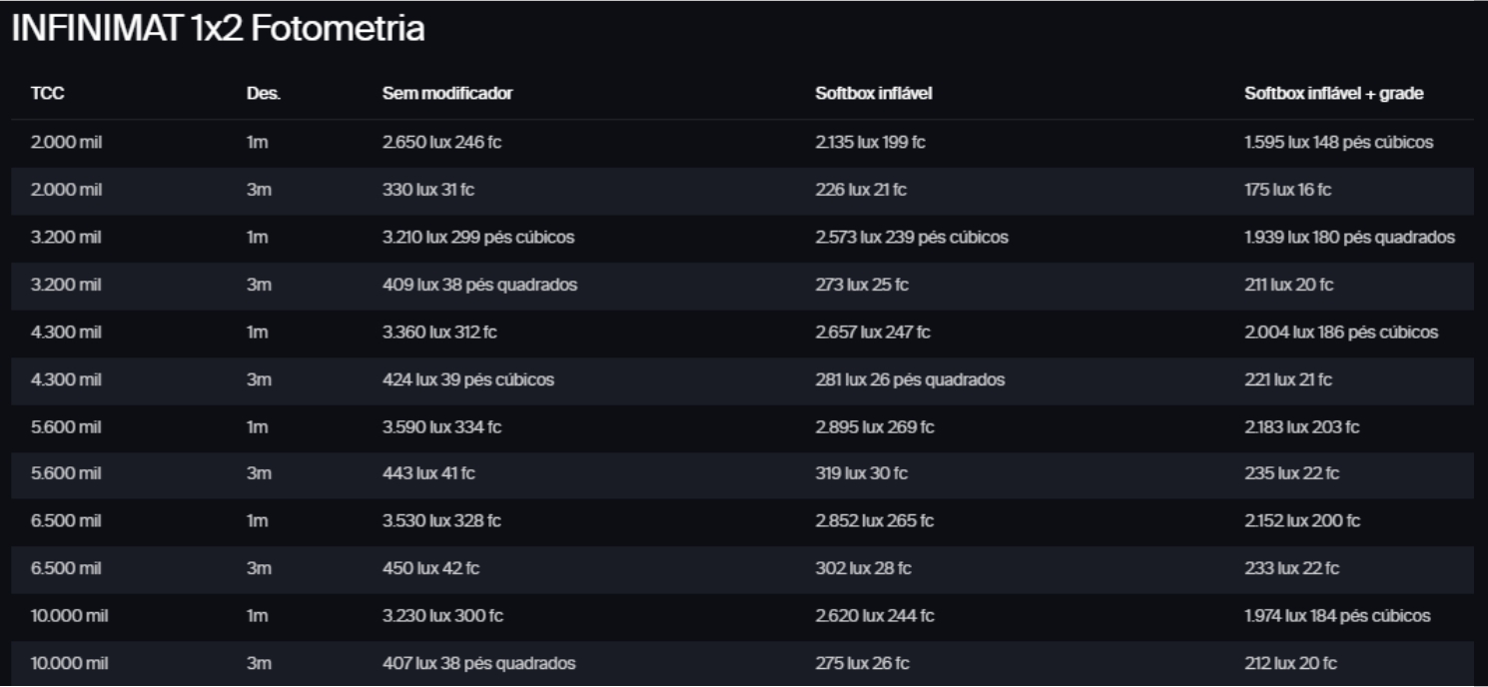The height and width of the screenshot is (687, 1488).
Task: Click the 3.210 lux 299 pés cúbicos cell
Action: 477,238
